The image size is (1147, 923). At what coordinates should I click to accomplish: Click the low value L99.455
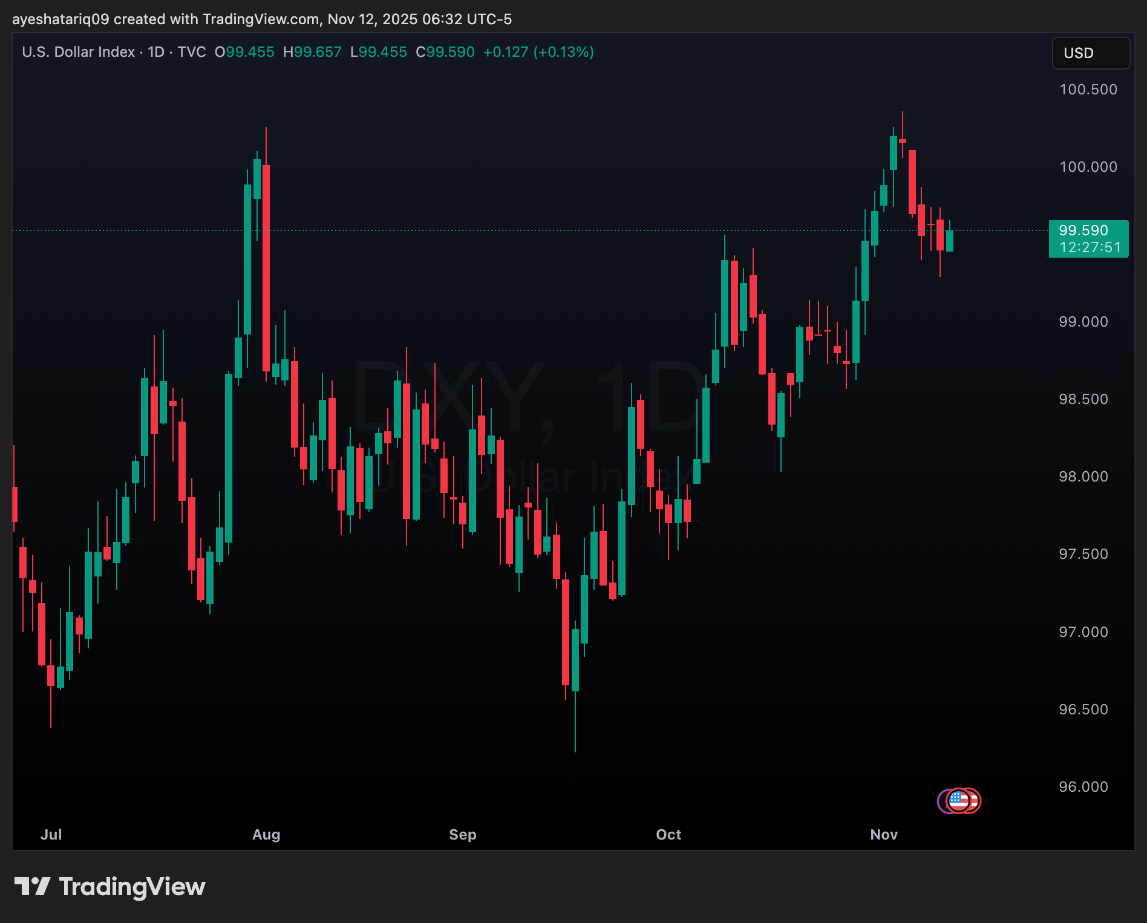tap(379, 52)
